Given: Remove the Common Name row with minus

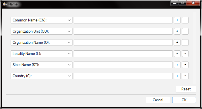Looking at the screenshot, I should (x=185, y=20).
